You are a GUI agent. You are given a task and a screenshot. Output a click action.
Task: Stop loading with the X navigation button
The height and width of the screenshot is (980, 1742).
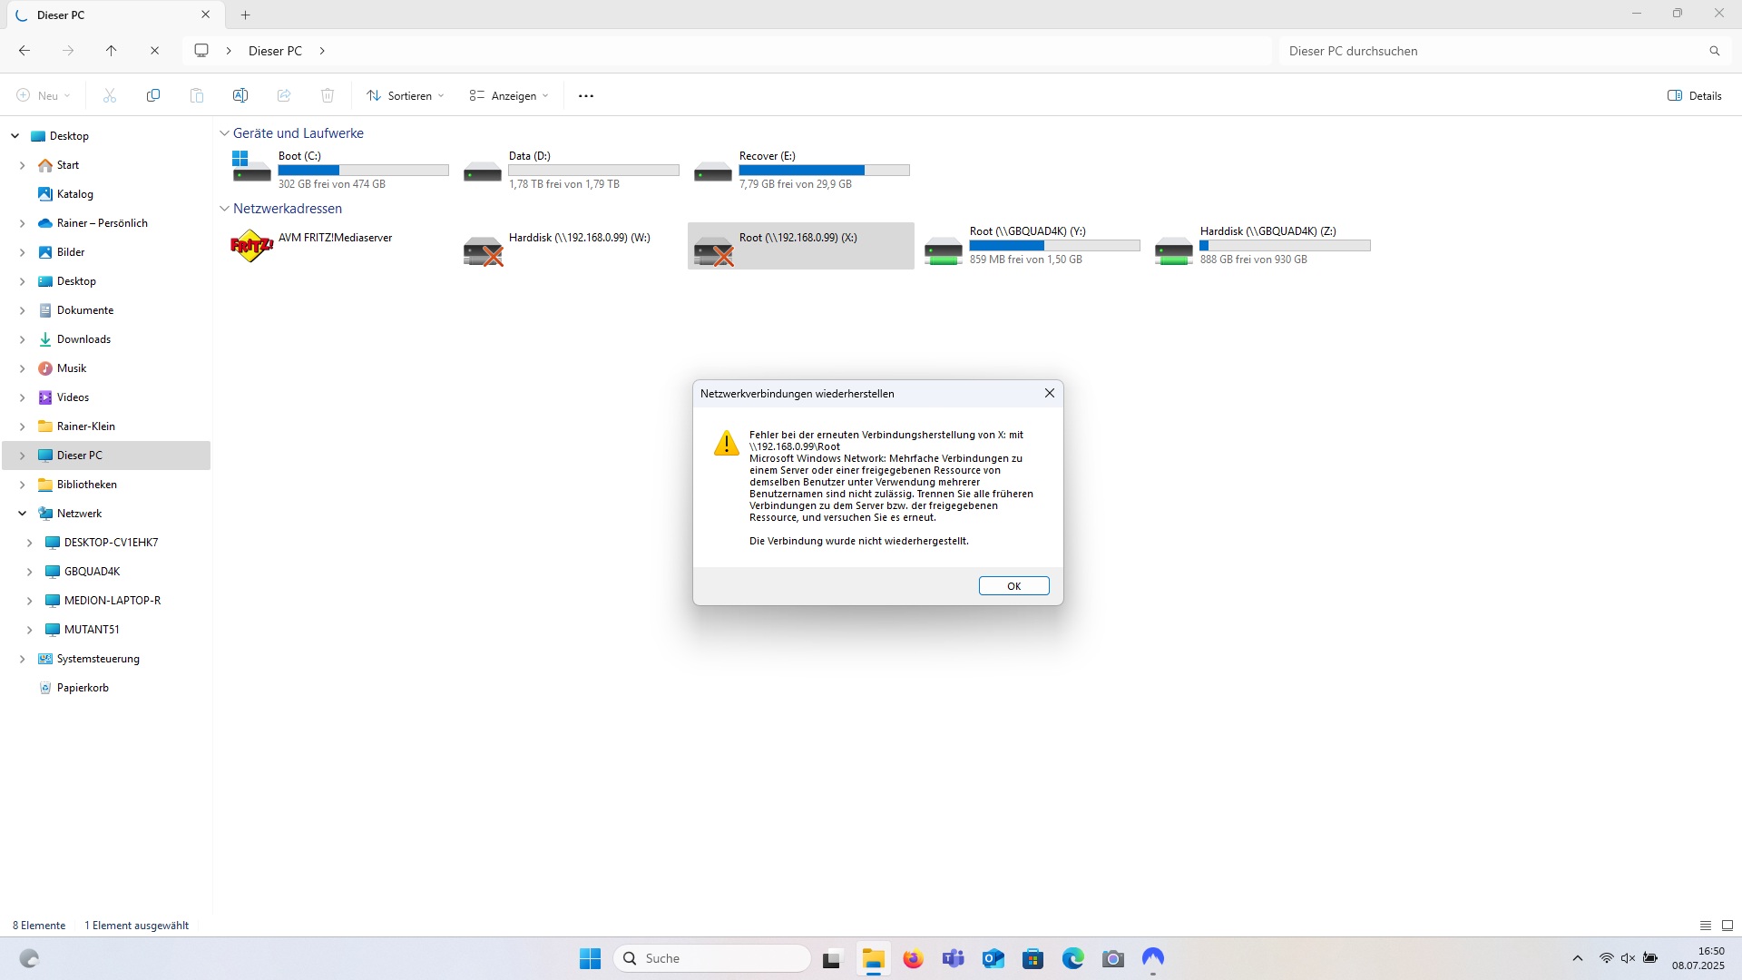(x=154, y=51)
